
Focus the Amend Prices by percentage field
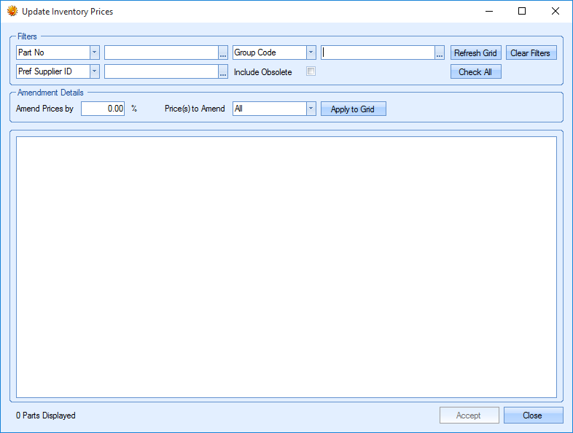[x=104, y=109]
